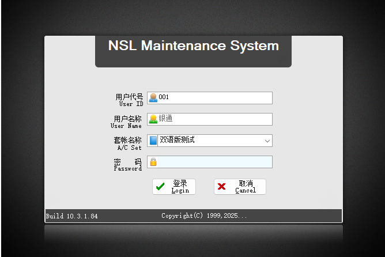Expand the A/C Set dropdown arrow
The image size is (385, 257).
click(x=267, y=141)
